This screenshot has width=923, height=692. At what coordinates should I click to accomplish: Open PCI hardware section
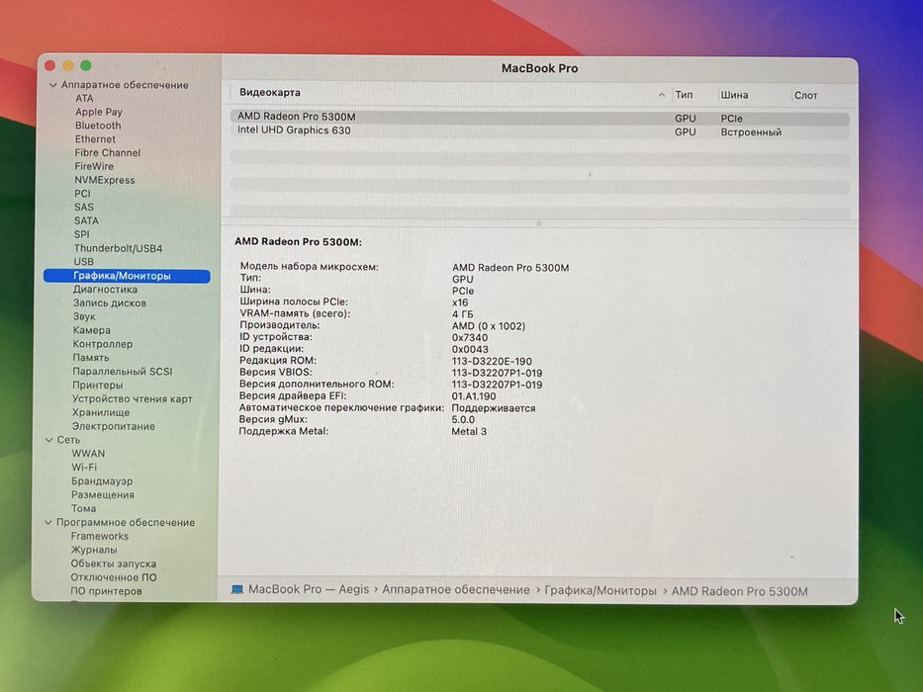(x=82, y=194)
